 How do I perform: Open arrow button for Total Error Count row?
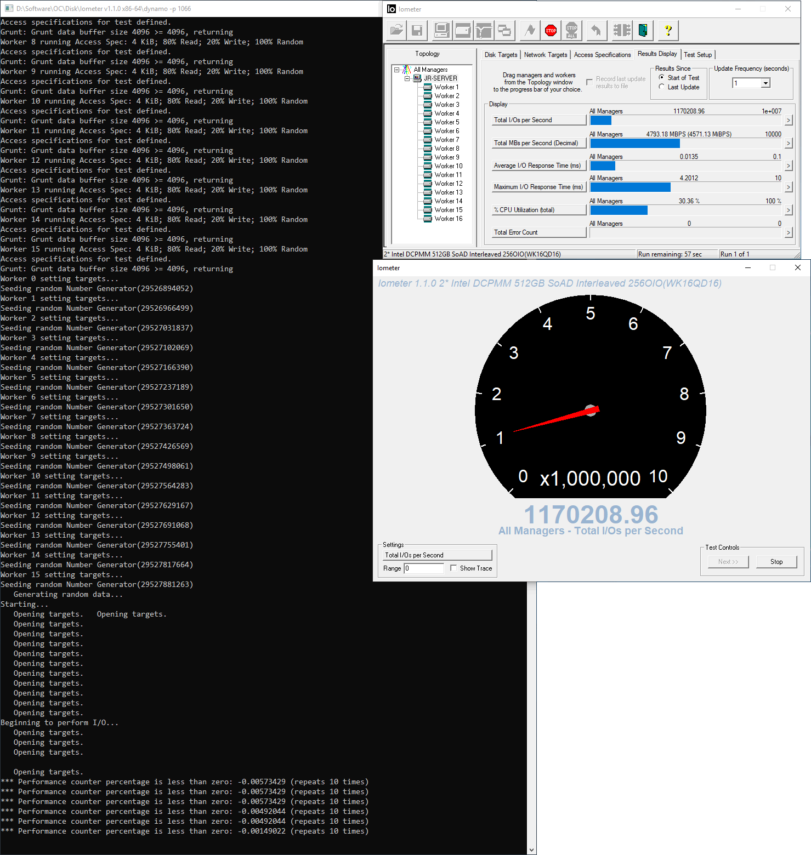(788, 233)
